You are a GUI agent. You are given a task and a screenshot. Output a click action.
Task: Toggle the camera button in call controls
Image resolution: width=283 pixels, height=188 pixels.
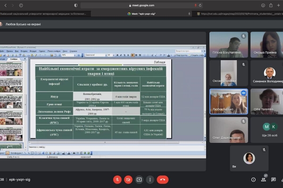[x=128, y=180]
